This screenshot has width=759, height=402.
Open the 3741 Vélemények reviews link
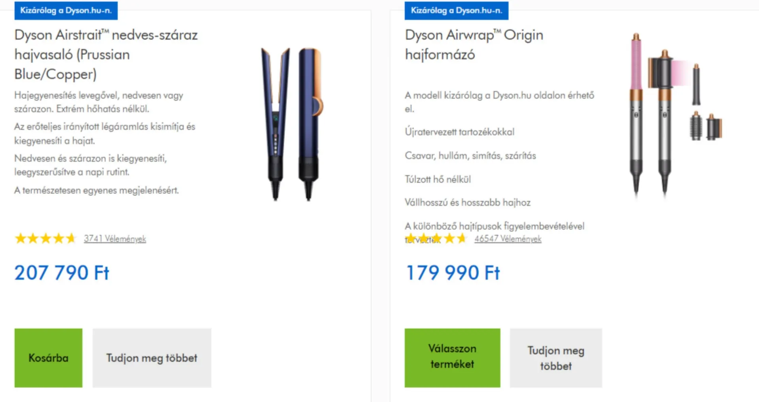click(x=115, y=239)
